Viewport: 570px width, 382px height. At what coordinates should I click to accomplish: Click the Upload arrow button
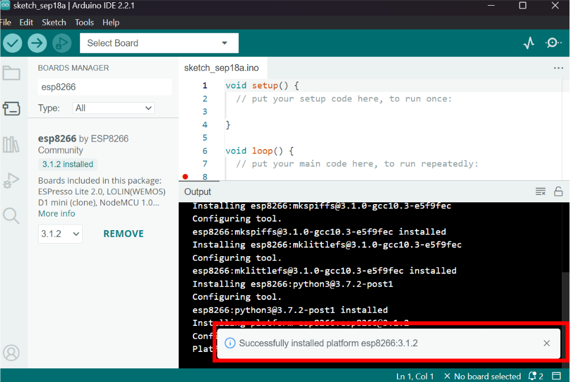(37, 43)
